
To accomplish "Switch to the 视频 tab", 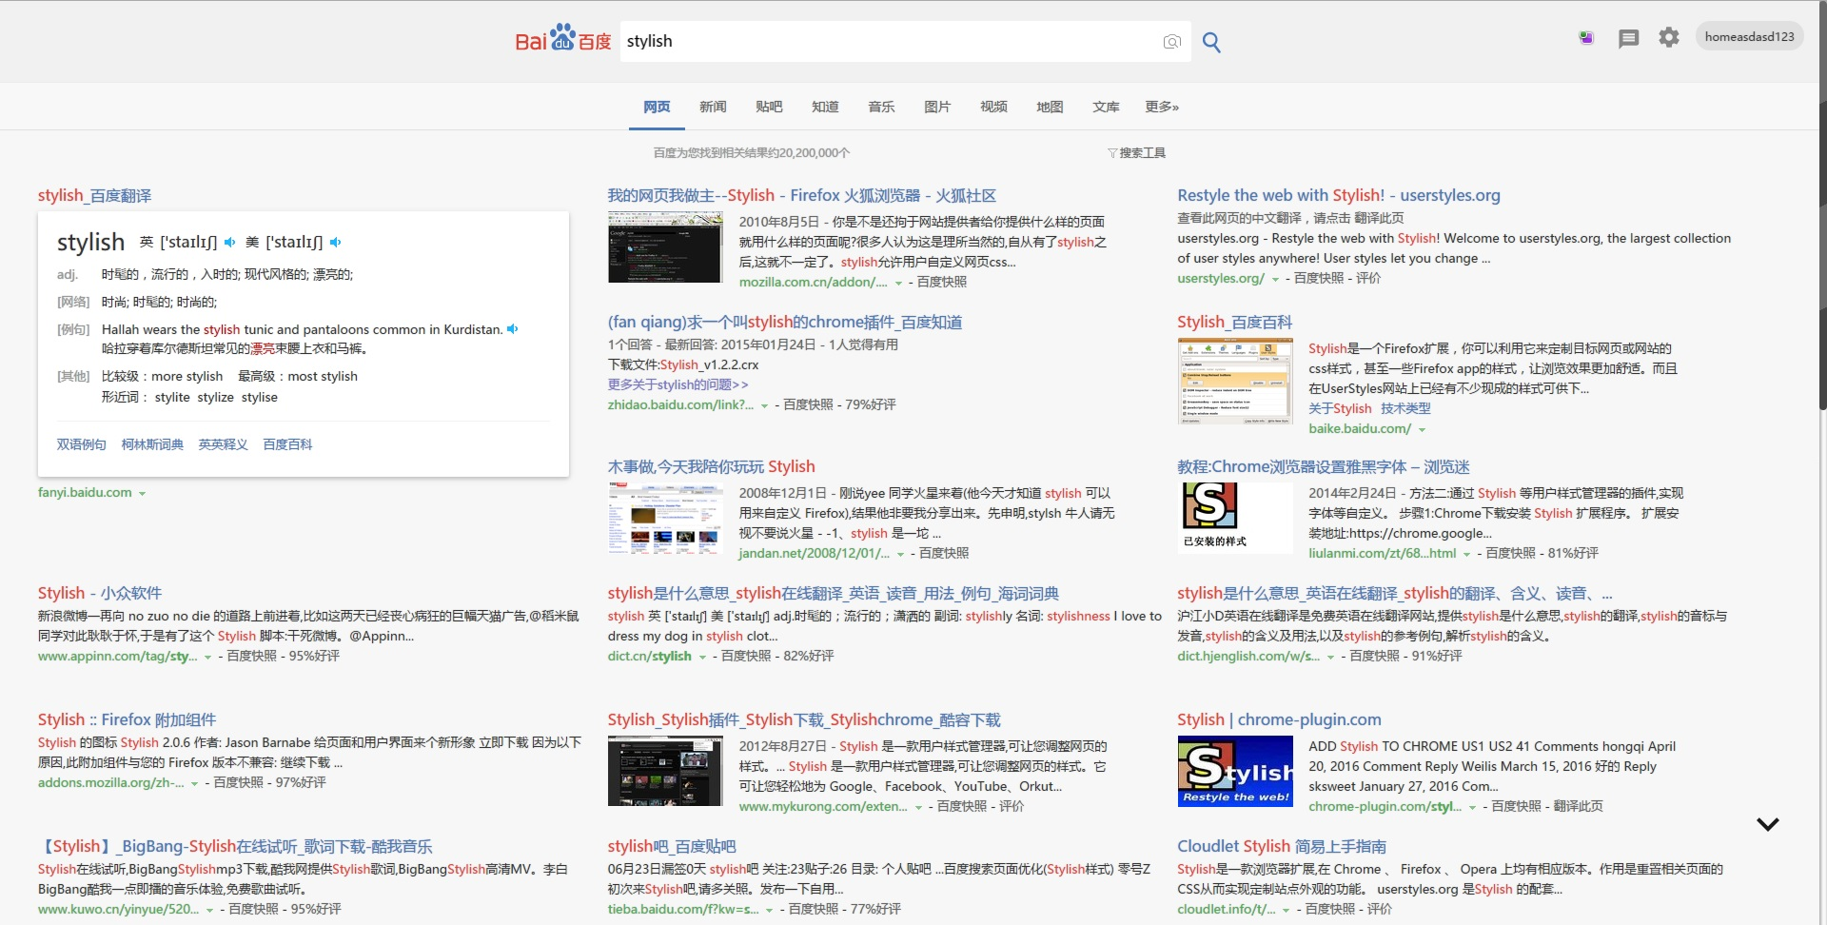I will pos(993,107).
